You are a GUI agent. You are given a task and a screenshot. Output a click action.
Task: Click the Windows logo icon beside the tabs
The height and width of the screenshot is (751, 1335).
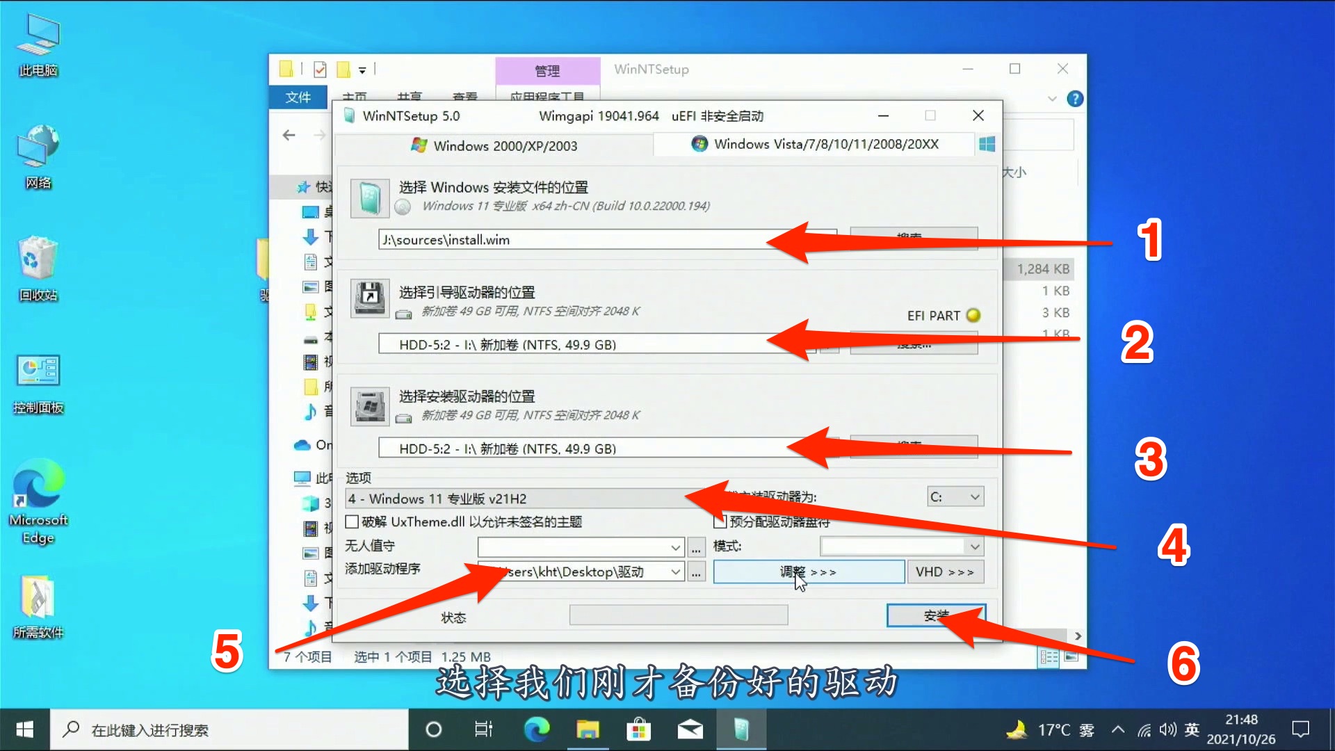click(x=986, y=144)
